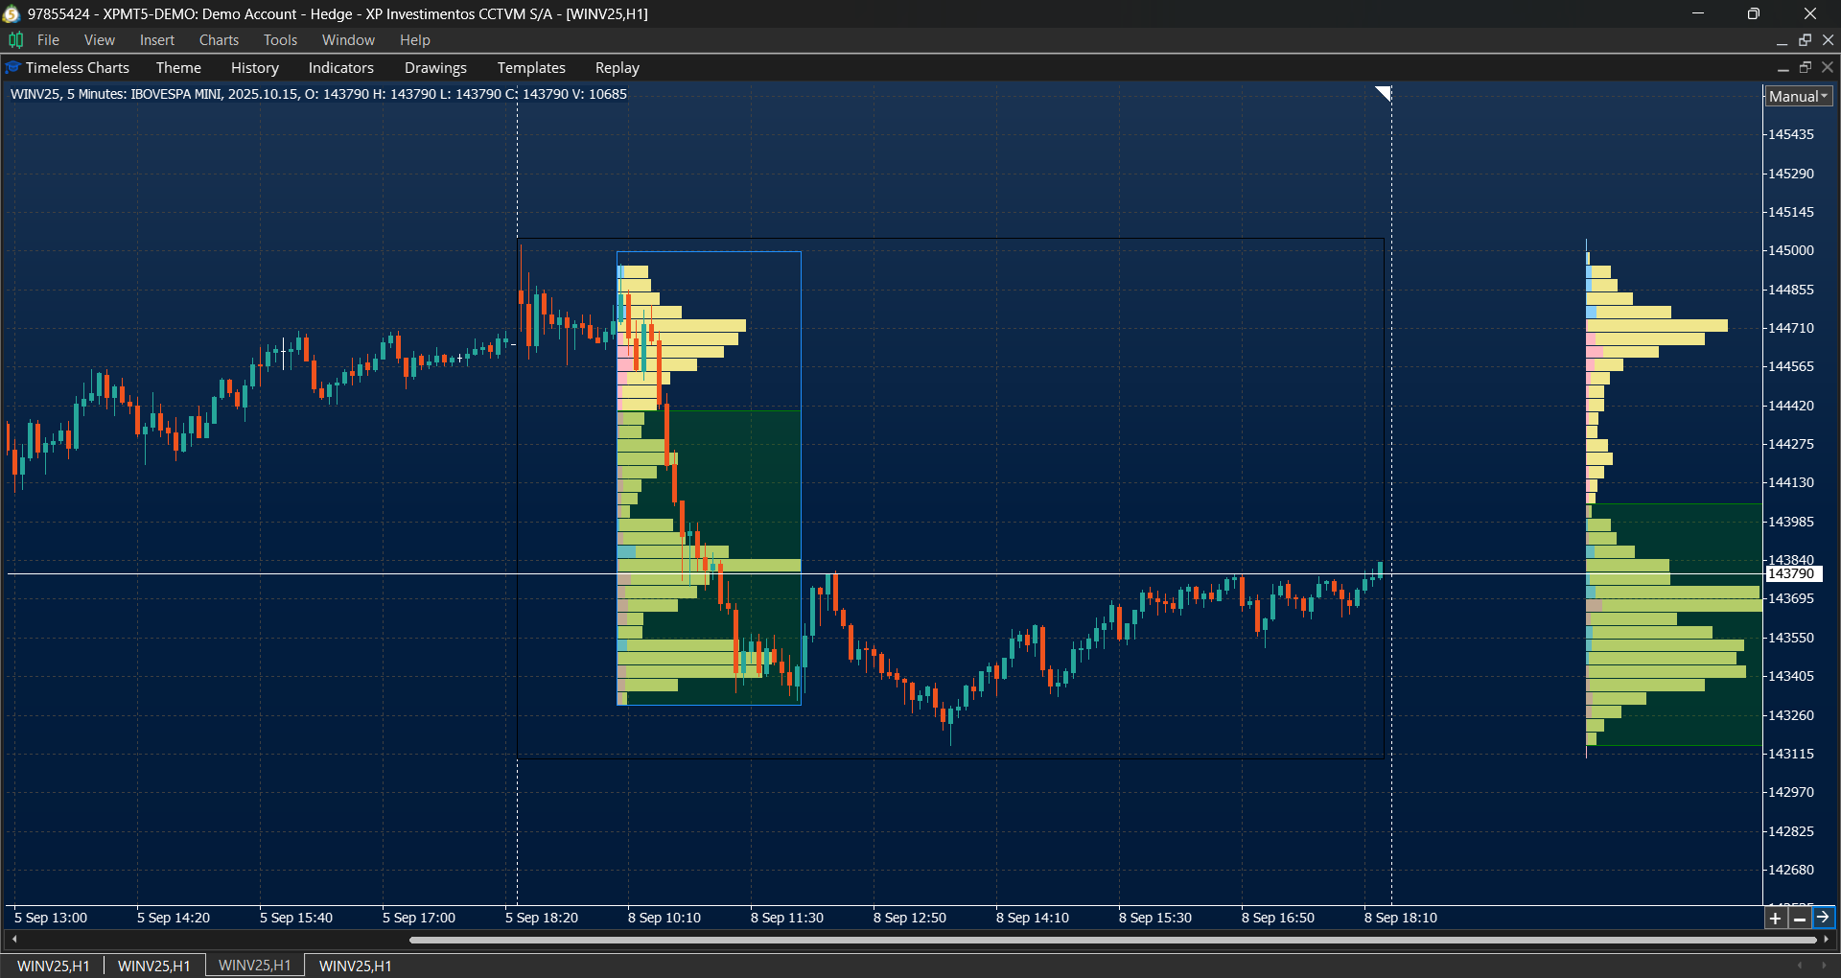Click the 143790 price label on the price axis
The image size is (1841, 978).
(x=1794, y=573)
